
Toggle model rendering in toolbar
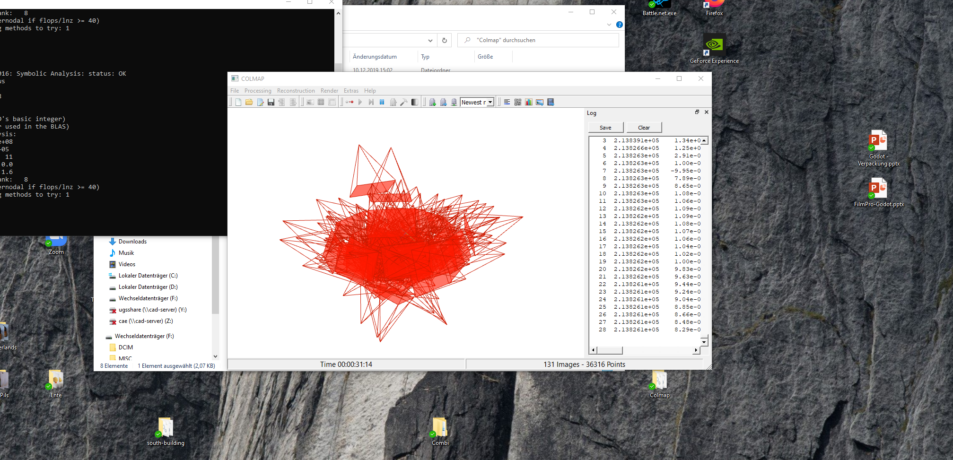pyautogui.click(x=432, y=102)
